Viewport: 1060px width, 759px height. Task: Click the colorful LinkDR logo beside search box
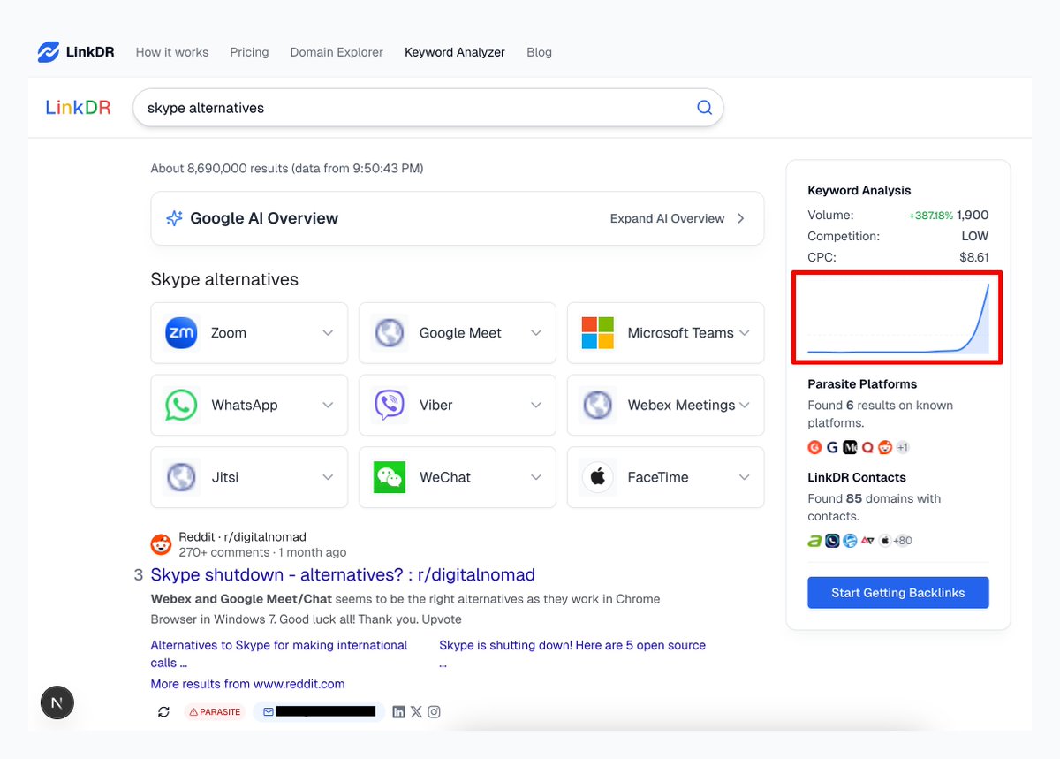click(x=79, y=108)
